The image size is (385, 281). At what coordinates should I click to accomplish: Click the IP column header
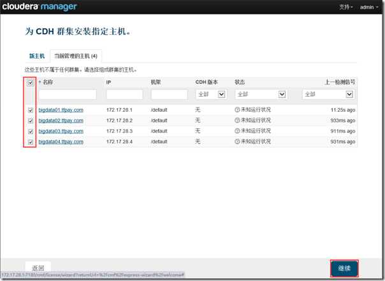tap(108, 82)
